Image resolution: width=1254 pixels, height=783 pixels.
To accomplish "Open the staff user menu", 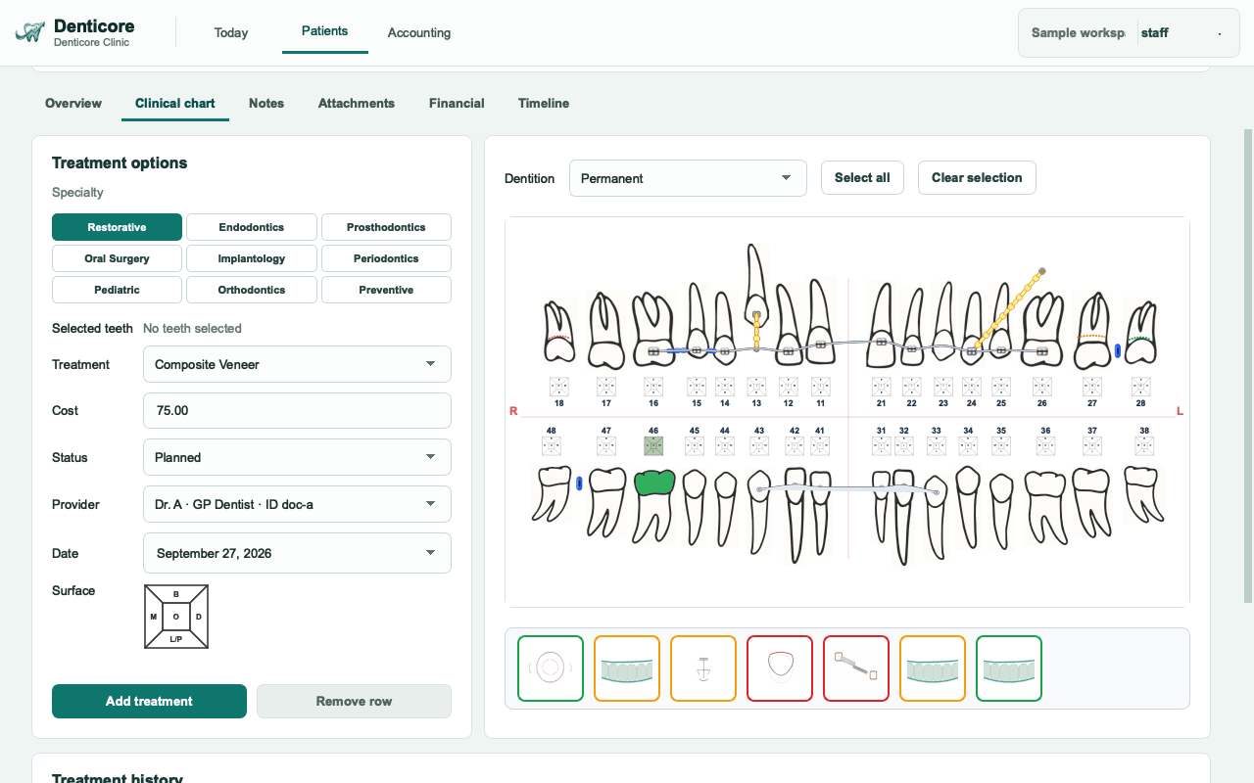I will tap(1182, 32).
